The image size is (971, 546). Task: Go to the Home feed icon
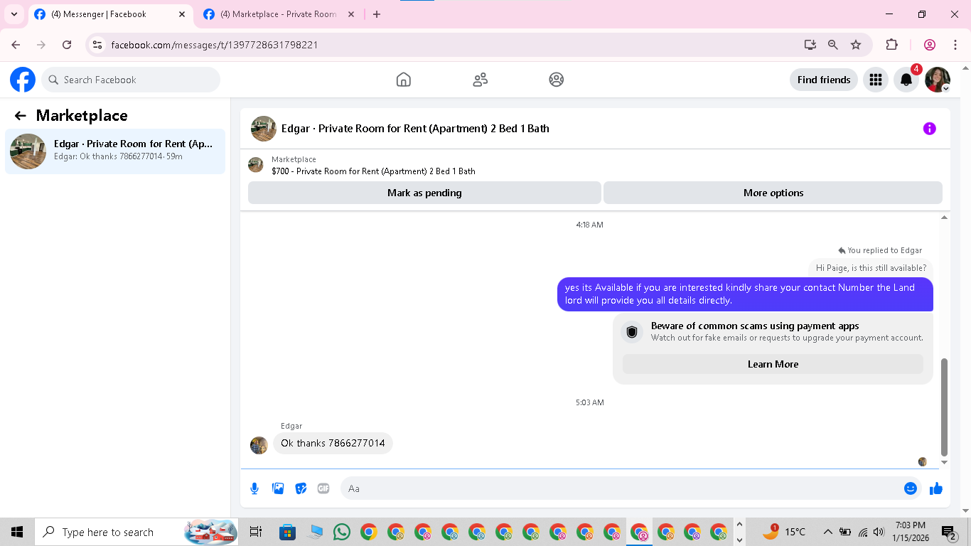click(404, 80)
